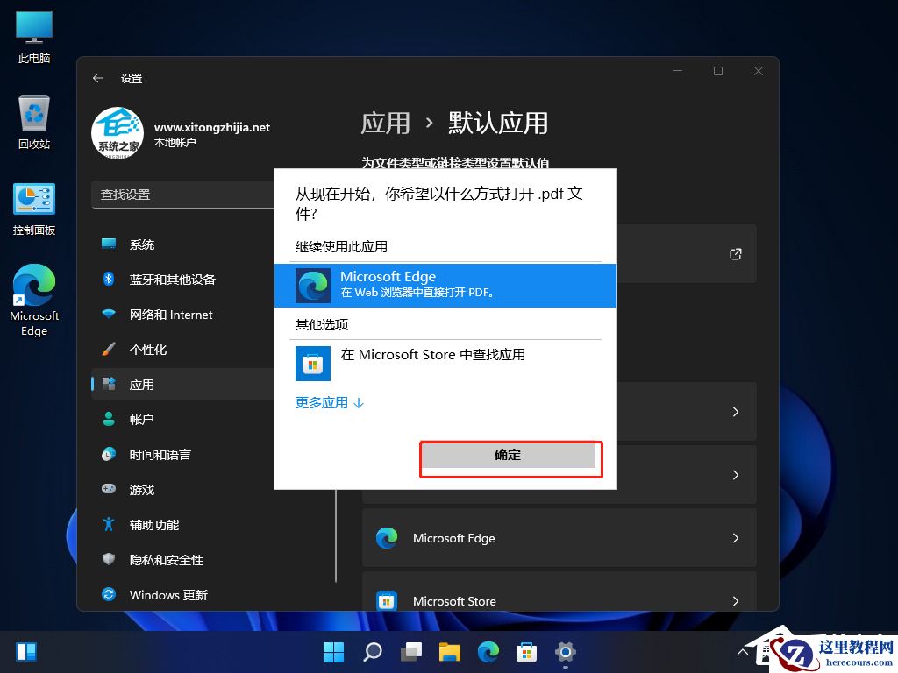Open 控制面板 from the desktop
The image size is (898, 673).
click(32, 206)
